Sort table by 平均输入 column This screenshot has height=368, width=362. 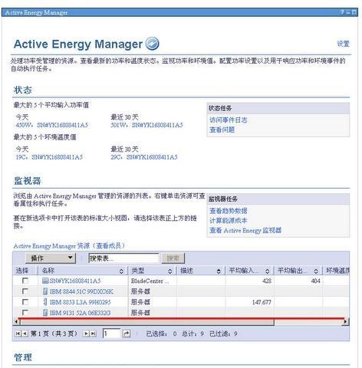267,271
